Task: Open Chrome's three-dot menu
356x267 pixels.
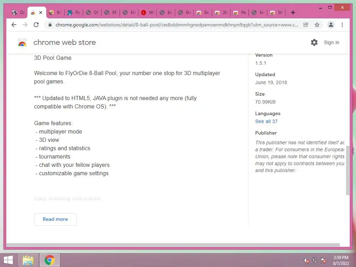Action: (342, 25)
